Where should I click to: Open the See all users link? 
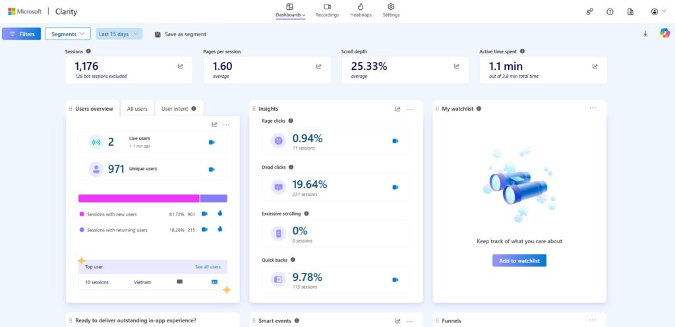pos(208,267)
